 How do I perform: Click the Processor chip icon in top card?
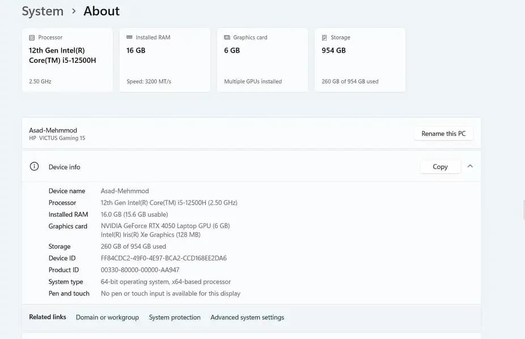pyautogui.click(x=32, y=38)
